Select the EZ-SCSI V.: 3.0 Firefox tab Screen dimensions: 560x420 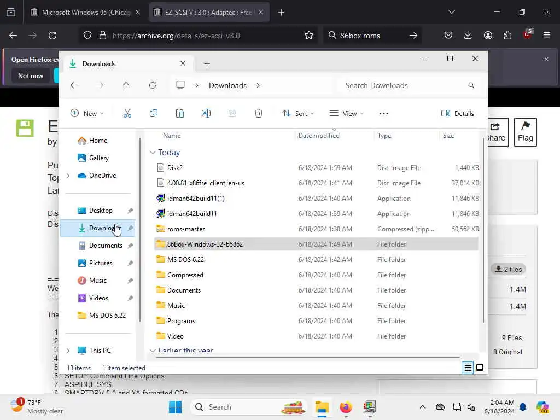point(208,13)
